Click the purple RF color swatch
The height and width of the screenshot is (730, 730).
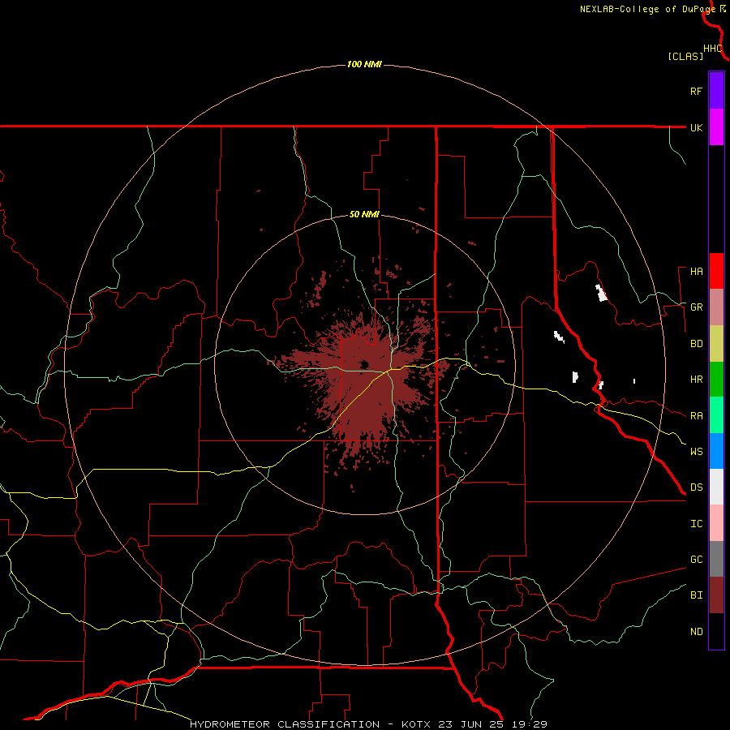click(716, 91)
